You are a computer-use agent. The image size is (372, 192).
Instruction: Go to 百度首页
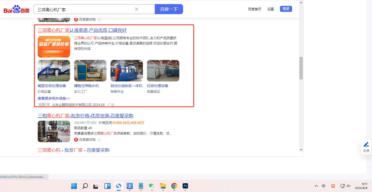pyautogui.click(x=255, y=9)
